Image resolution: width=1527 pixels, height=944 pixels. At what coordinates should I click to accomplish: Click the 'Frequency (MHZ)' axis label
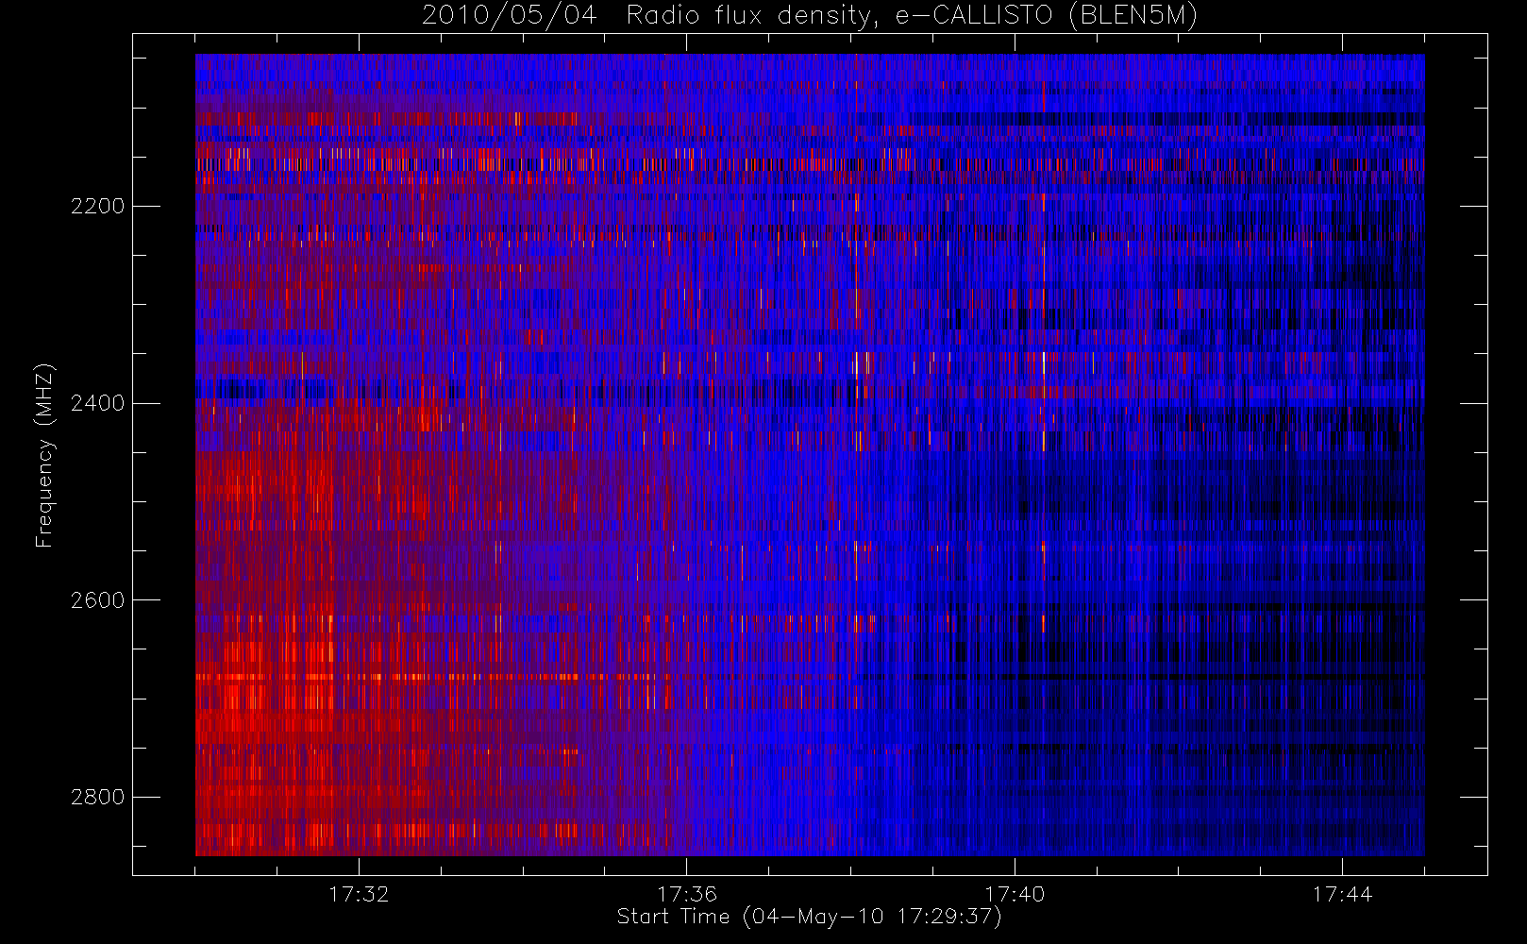(44, 455)
